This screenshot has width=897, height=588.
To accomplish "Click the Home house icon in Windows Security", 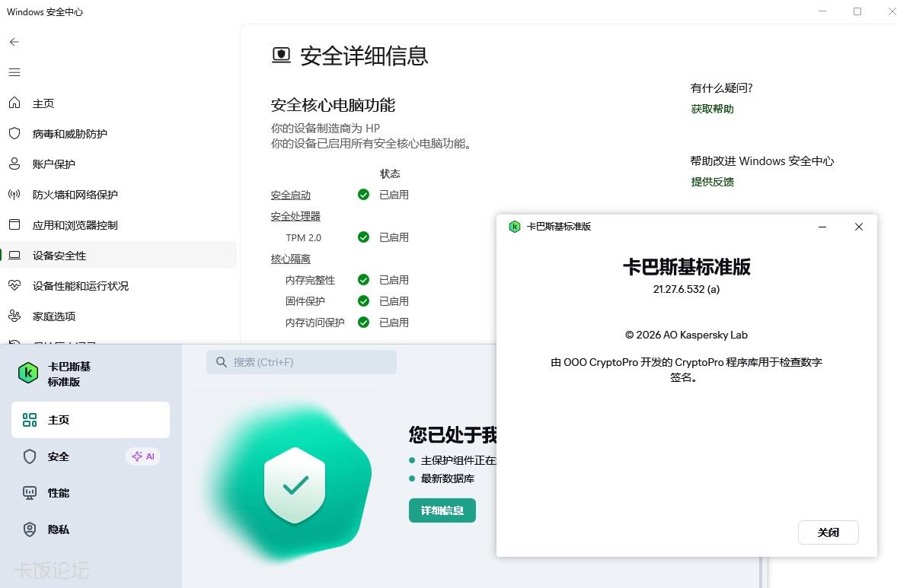I will (14, 103).
